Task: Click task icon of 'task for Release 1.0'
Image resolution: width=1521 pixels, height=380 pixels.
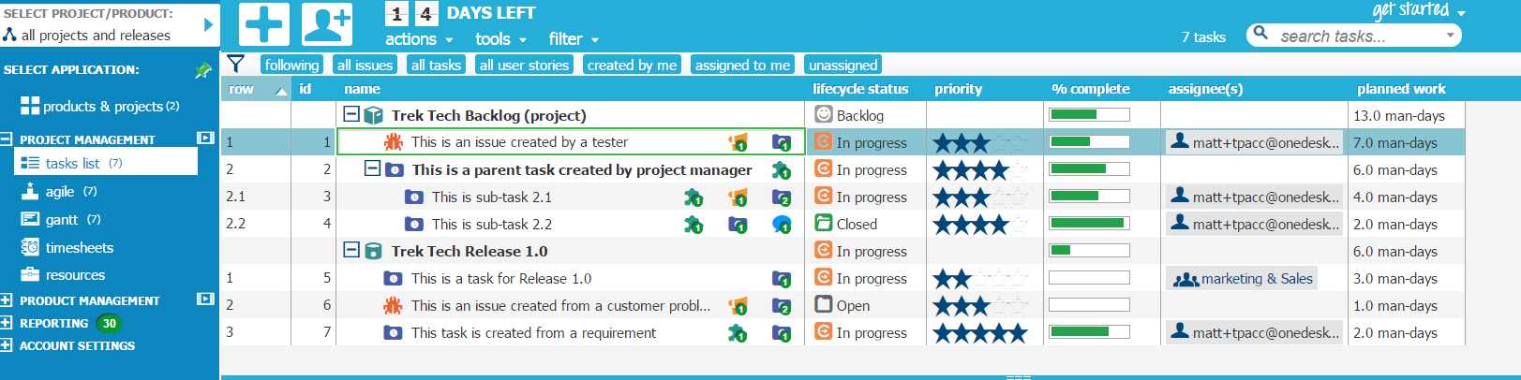Action: coord(394,279)
